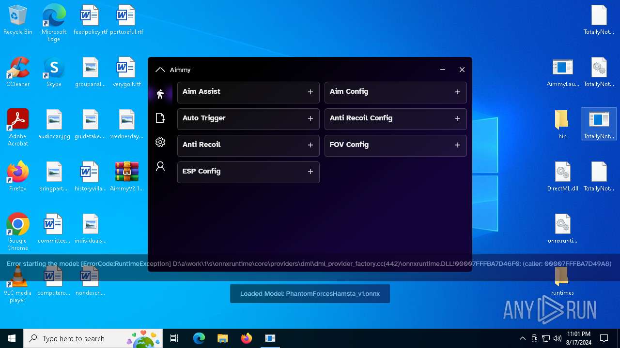Screen dimensions: 620x348
Task: Select the Skype desktop shortcut
Action: (x=54, y=72)
